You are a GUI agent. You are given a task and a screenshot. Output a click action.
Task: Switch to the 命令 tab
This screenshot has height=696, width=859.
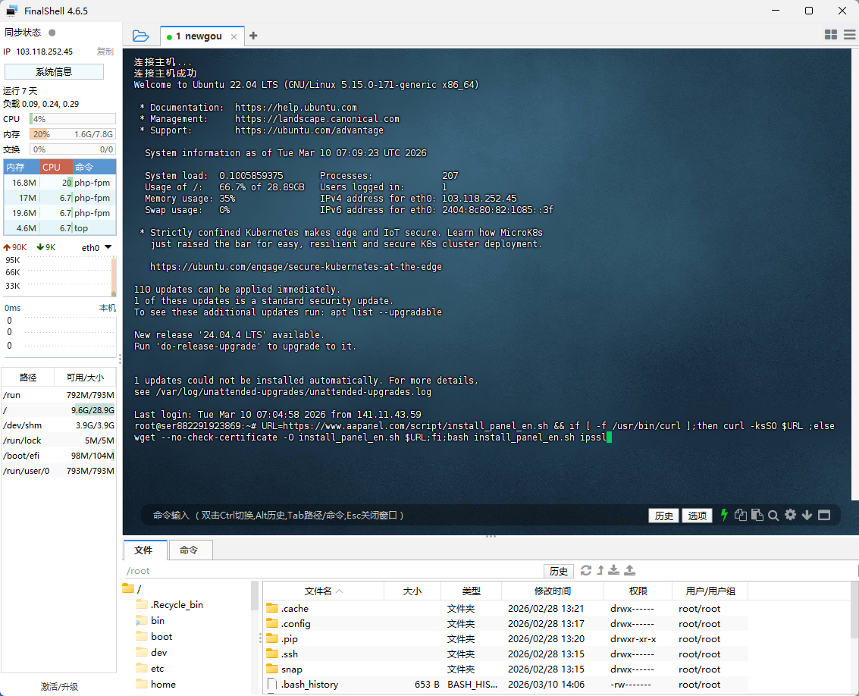coord(189,550)
